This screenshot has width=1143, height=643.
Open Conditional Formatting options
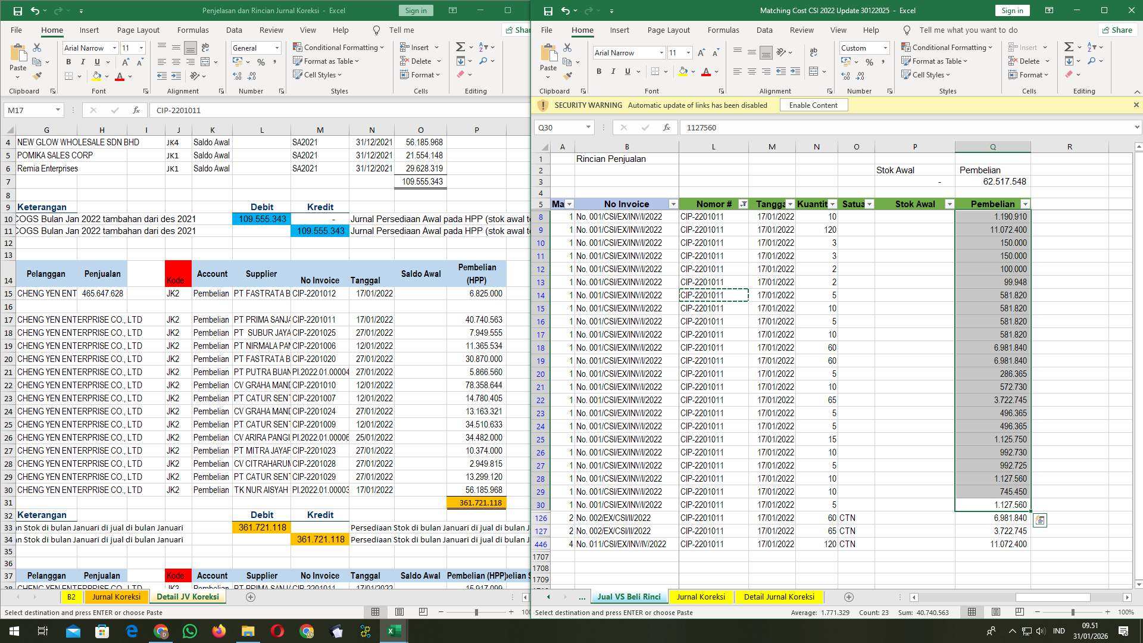(x=948, y=47)
